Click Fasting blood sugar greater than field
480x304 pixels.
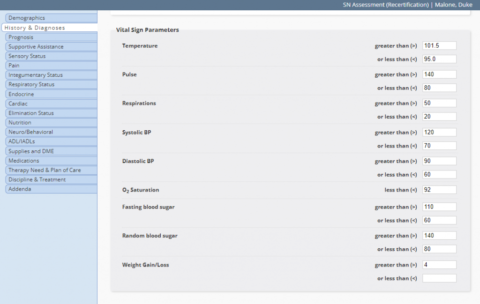tap(439, 207)
